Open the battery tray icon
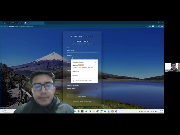The image size is (180, 135). coord(156,111)
